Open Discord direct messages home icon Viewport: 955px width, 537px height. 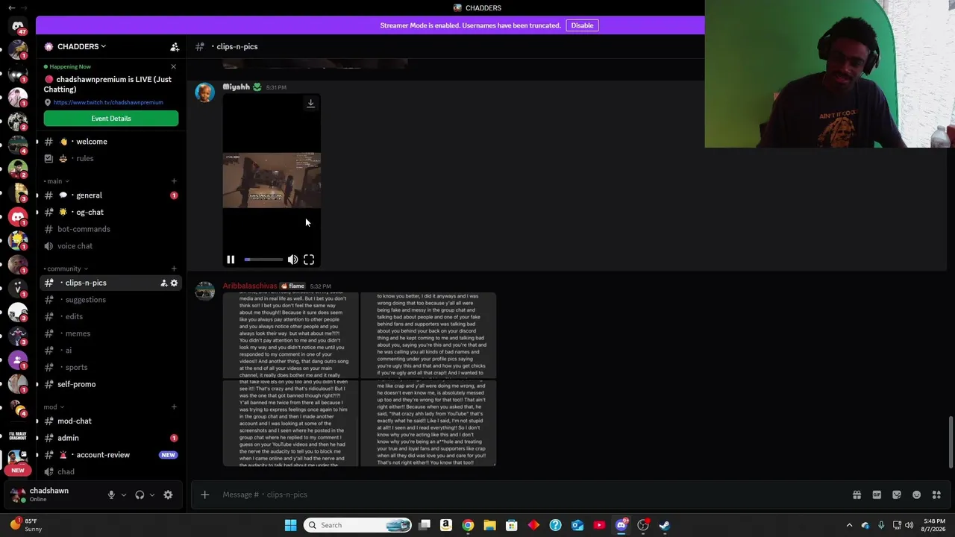click(x=18, y=27)
